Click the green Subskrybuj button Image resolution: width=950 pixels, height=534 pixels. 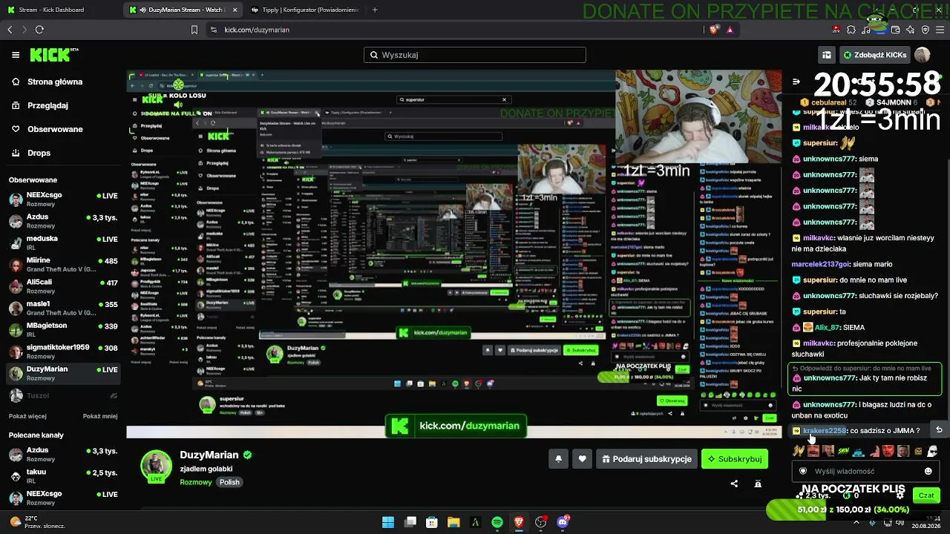735,459
